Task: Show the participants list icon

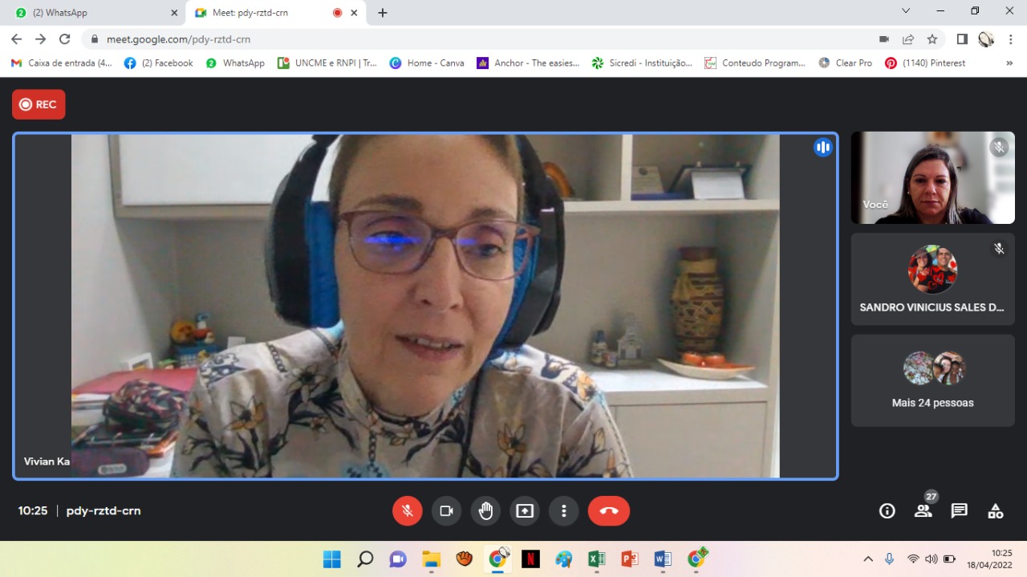Action: pyautogui.click(x=923, y=510)
